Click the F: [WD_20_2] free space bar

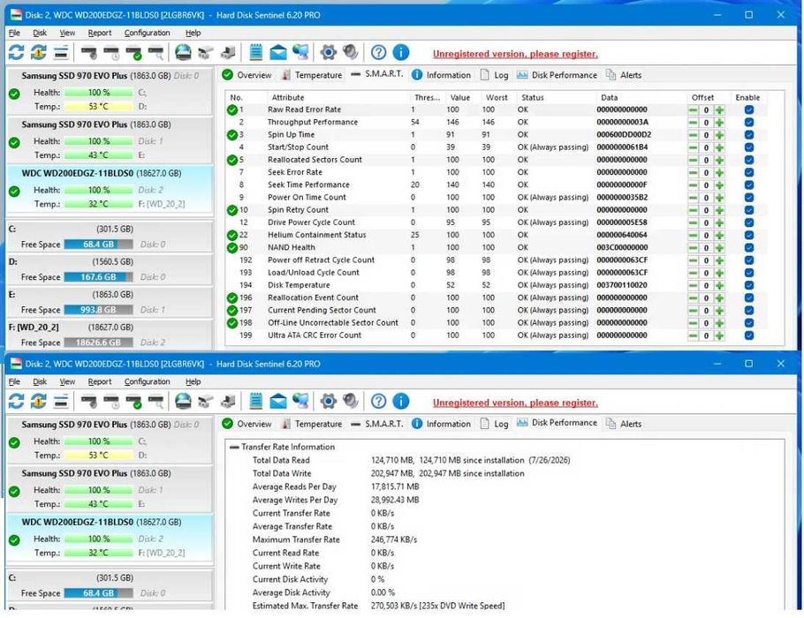(98, 343)
